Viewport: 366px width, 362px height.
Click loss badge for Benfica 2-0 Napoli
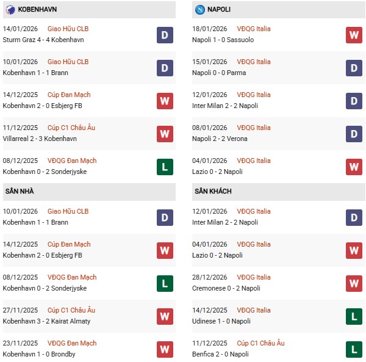pyautogui.click(x=354, y=349)
